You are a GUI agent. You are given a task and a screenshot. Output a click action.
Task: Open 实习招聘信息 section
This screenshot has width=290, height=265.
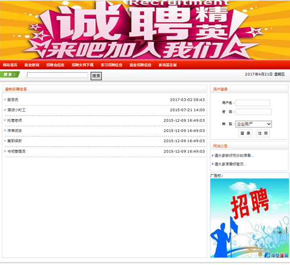112,65
